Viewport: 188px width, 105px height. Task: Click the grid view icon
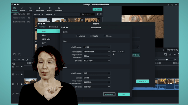(101, 14)
